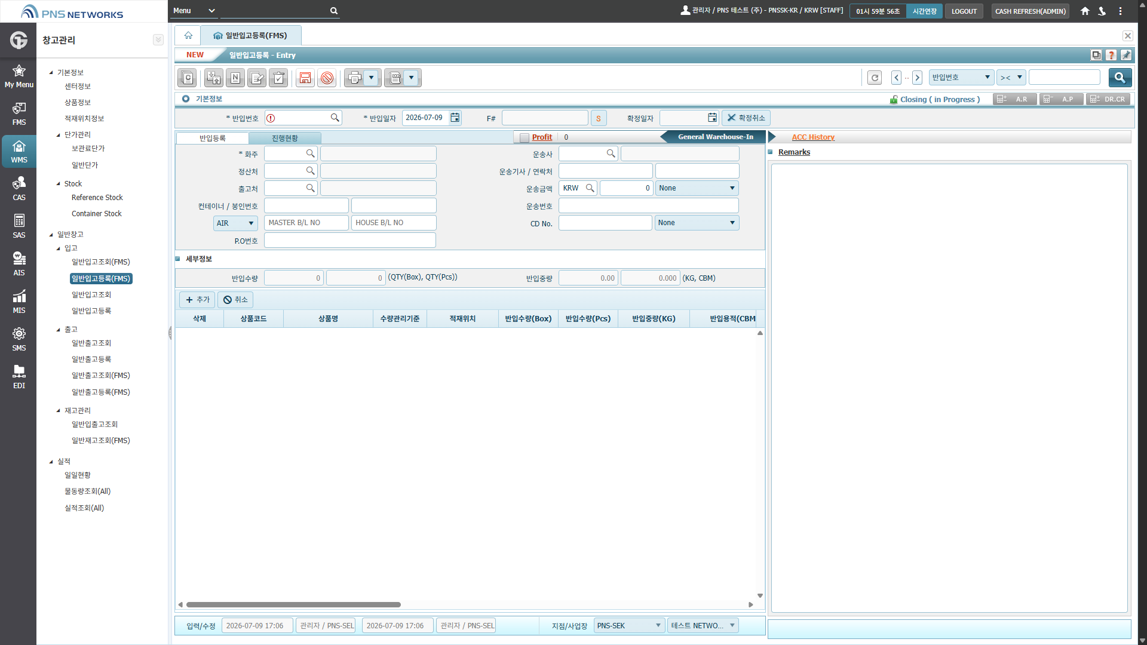The image size is (1147, 645).
Task: Open the calendar picker for 반입일자
Action: point(455,118)
